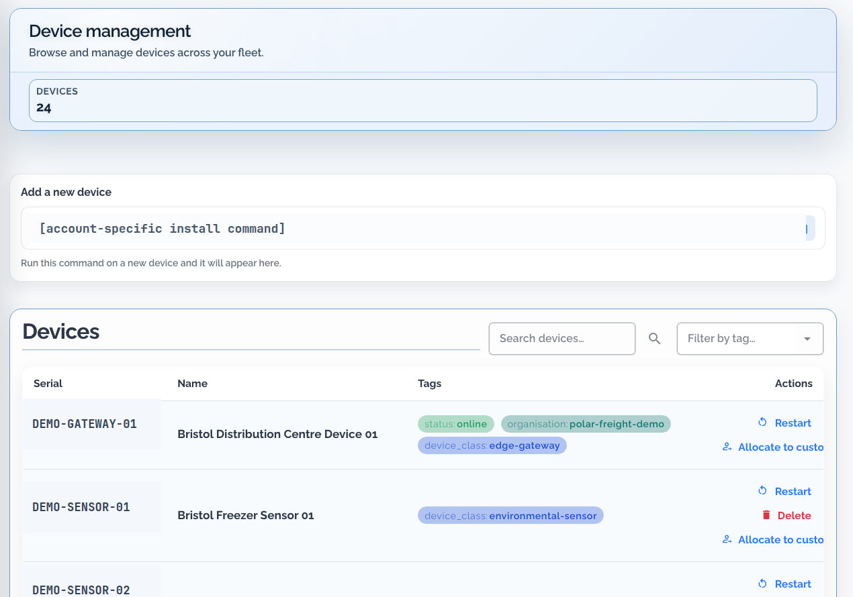Click 'Browse and manage devices across your fleet'
The height and width of the screenshot is (597, 853).
pyautogui.click(x=146, y=52)
